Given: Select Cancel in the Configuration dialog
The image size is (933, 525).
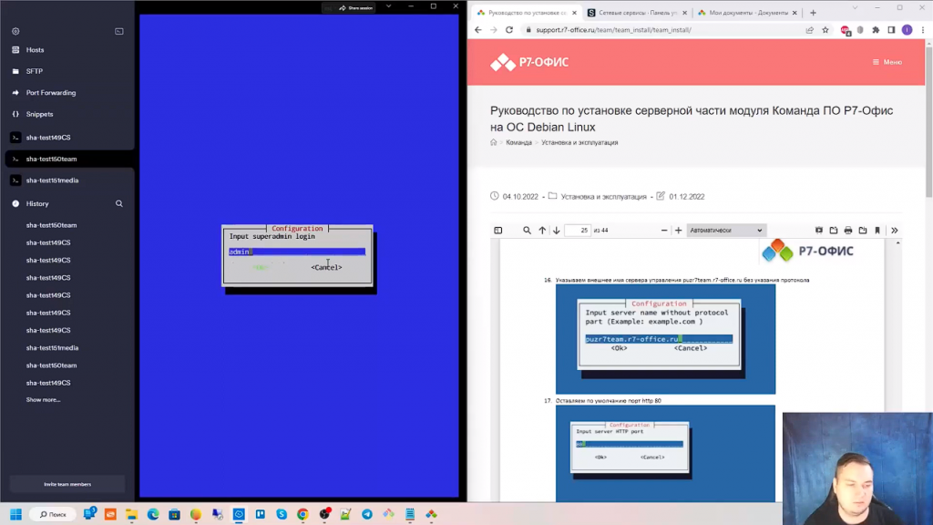Looking at the screenshot, I should click(326, 267).
